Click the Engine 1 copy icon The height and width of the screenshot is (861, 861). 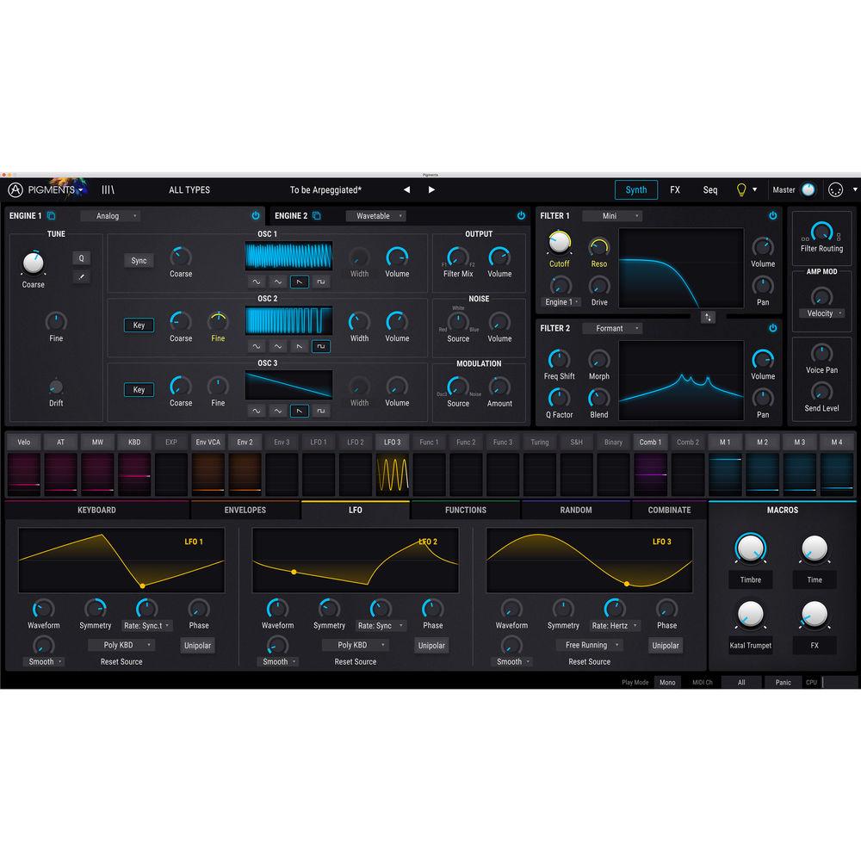[x=49, y=216]
